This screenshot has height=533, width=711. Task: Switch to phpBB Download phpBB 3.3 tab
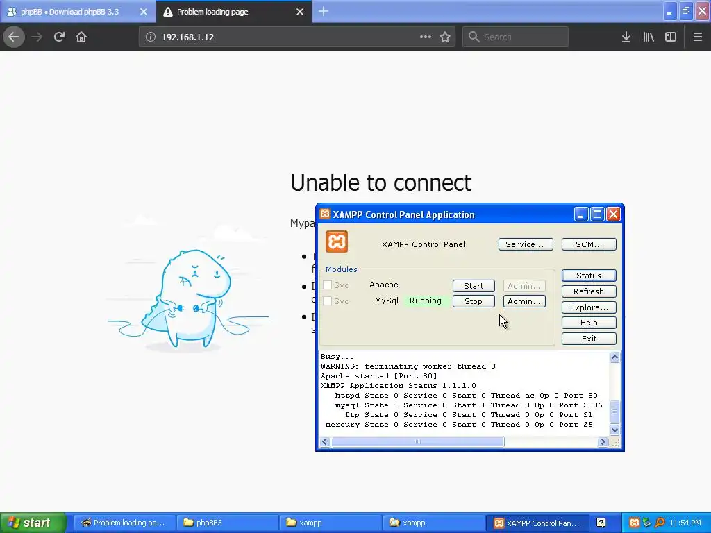78,12
